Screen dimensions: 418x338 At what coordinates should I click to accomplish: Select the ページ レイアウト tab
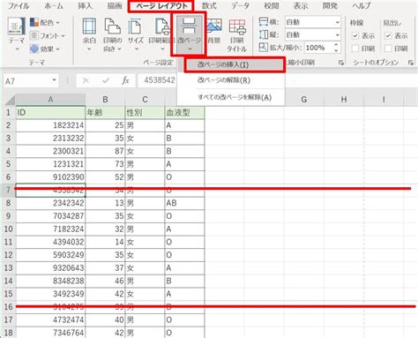[x=161, y=5]
